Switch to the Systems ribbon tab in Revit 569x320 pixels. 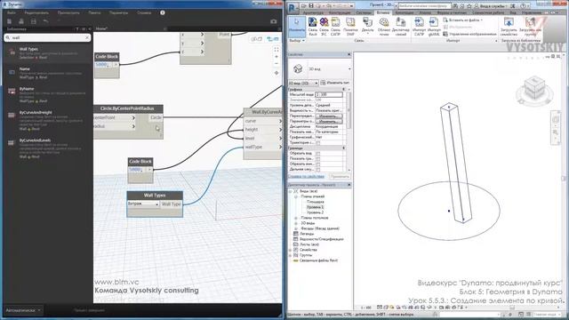pos(364,12)
